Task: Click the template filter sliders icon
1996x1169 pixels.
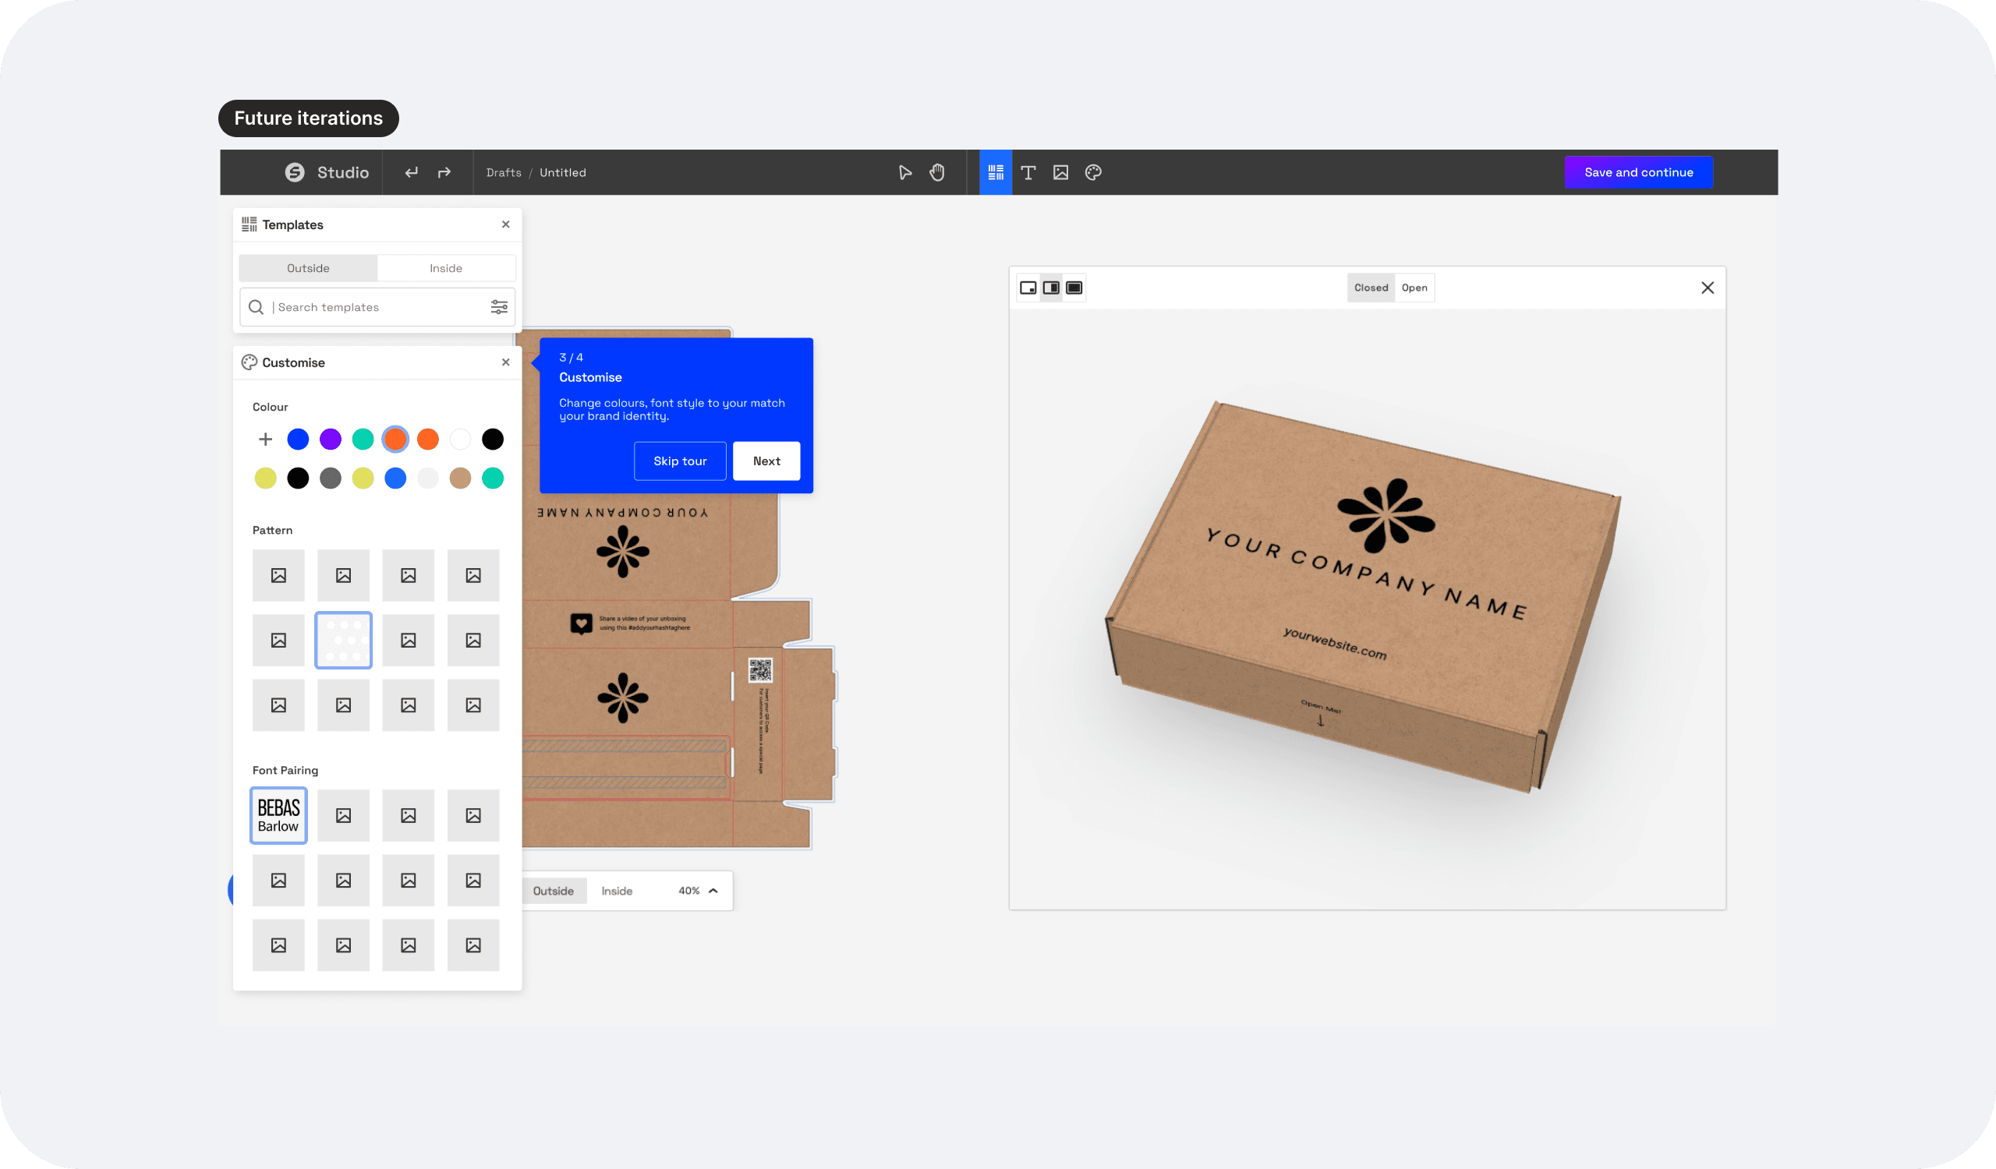Action: (499, 307)
